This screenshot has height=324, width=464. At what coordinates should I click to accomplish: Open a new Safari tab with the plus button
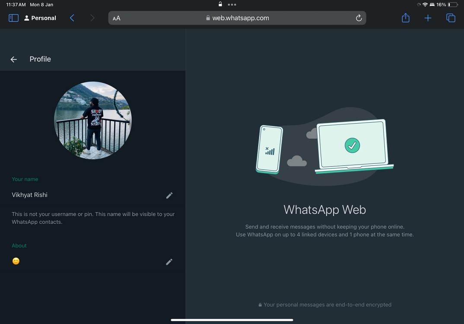(428, 18)
